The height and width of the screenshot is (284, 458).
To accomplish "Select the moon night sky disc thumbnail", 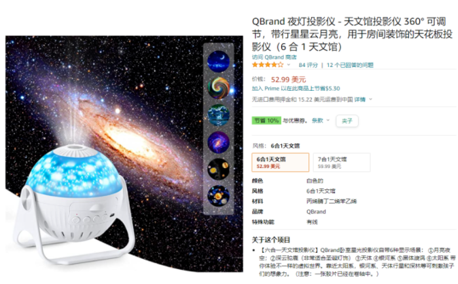I will coord(219,61).
